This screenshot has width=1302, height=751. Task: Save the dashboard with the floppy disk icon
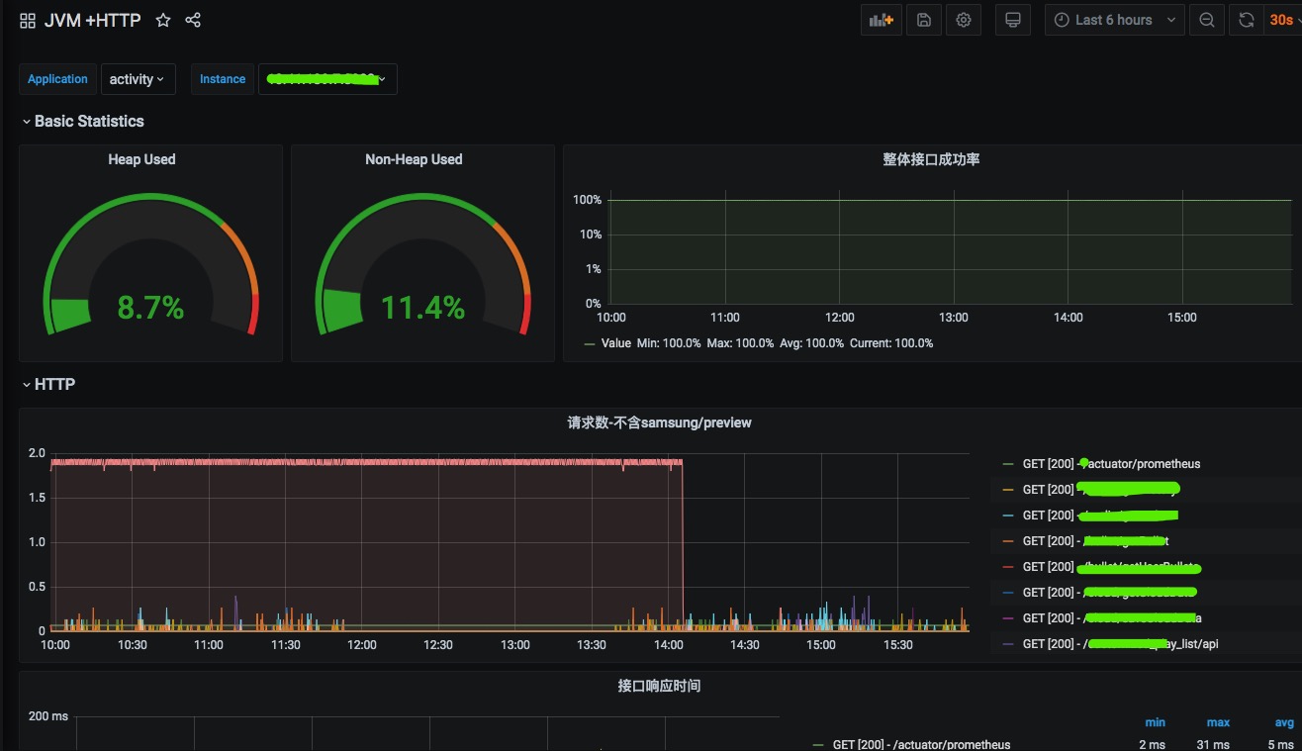tap(923, 20)
